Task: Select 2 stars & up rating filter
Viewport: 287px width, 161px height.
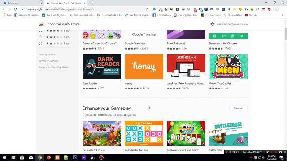Action: [41, 43]
